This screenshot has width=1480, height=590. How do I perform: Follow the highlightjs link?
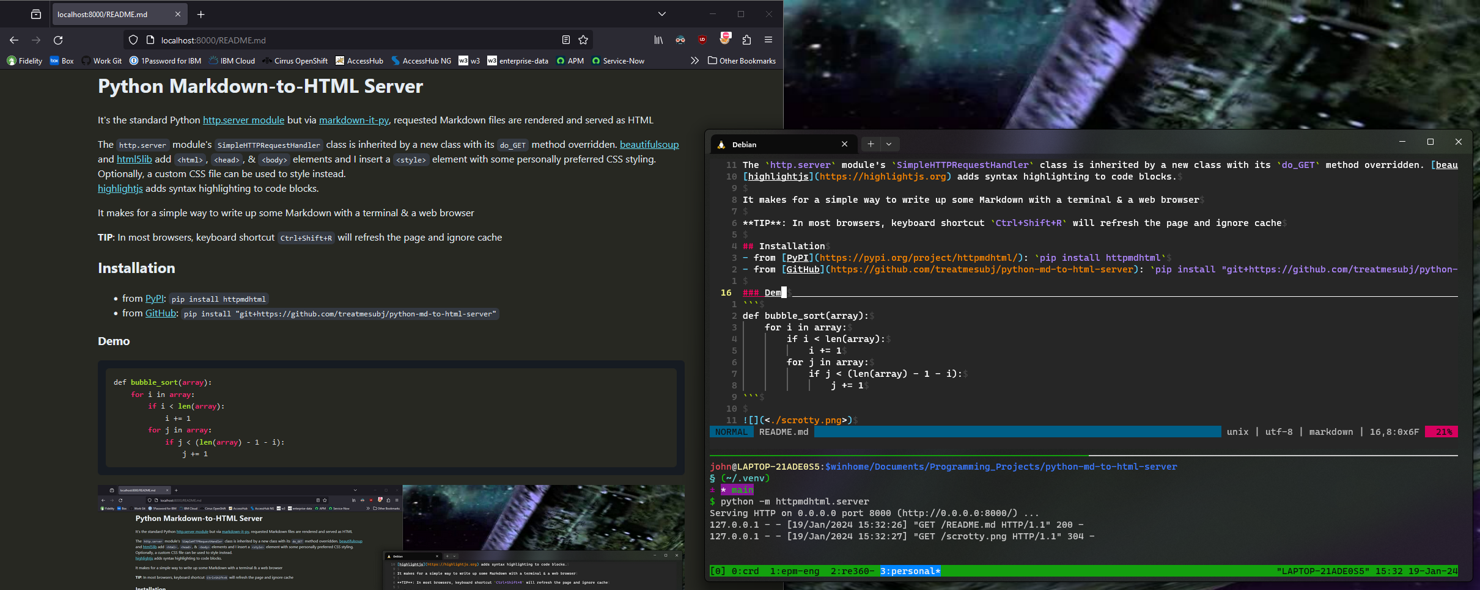[120, 189]
